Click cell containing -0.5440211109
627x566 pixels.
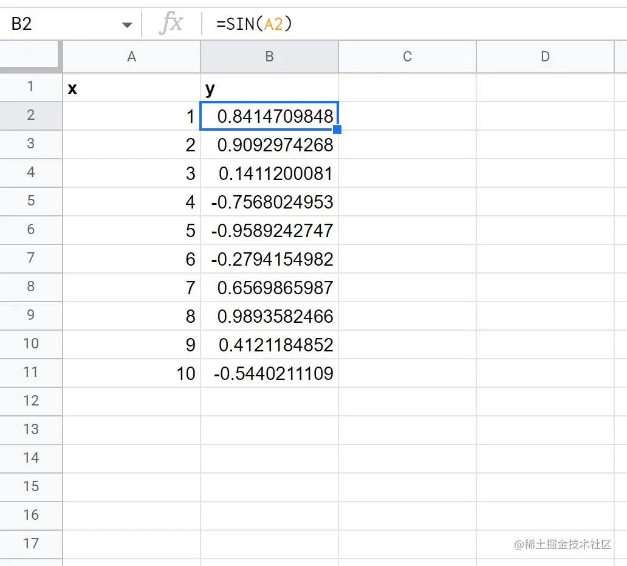click(270, 373)
